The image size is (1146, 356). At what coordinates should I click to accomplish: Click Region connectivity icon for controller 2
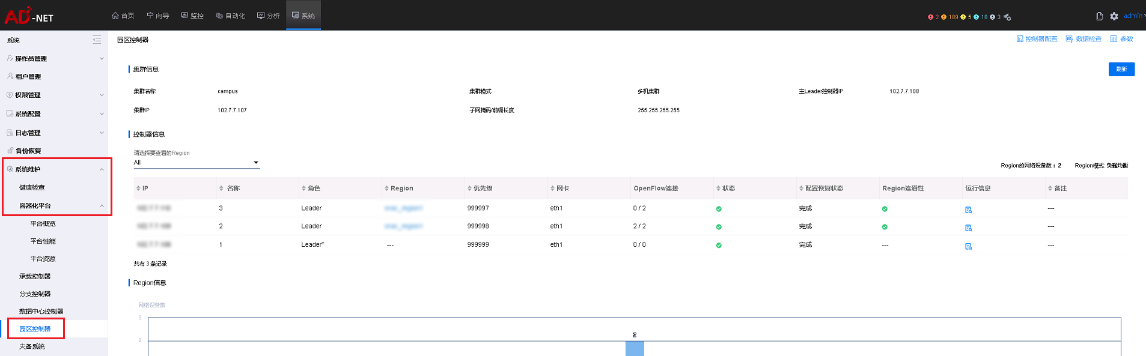(885, 227)
